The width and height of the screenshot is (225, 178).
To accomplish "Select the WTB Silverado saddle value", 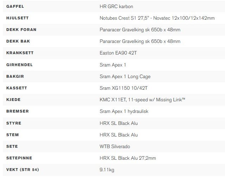I will pyautogui.click(x=115, y=147).
